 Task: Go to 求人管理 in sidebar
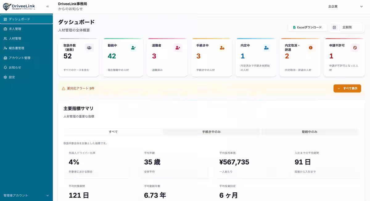coord(27,29)
